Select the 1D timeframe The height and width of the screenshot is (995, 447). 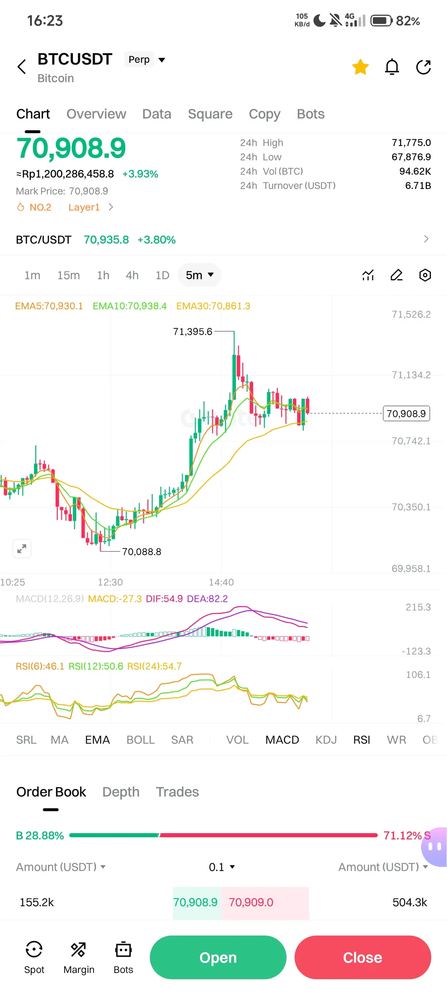coord(162,275)
